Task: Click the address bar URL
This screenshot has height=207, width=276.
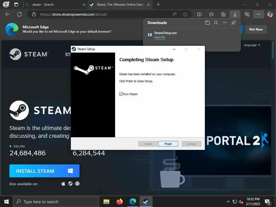Action: 74,15
